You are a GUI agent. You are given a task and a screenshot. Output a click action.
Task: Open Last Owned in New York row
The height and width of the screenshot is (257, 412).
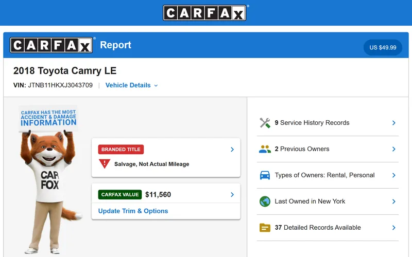(x=328, y=201)
